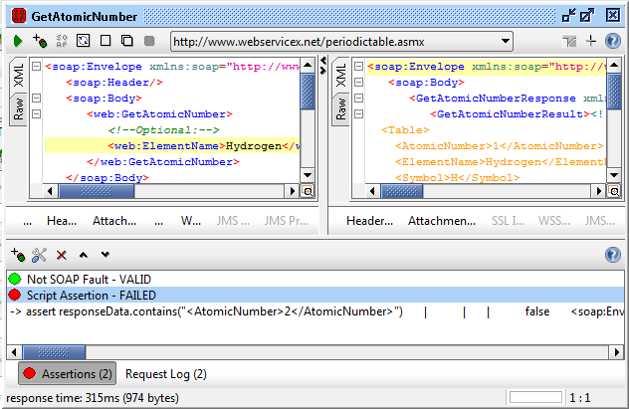Open the response Header... tab
Viewport: 629px width, 409px height.
pyautogui.click(x=370, y=221)
